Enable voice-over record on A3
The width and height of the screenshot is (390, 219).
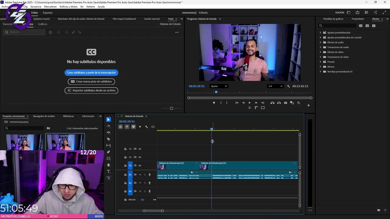(149, 191)
